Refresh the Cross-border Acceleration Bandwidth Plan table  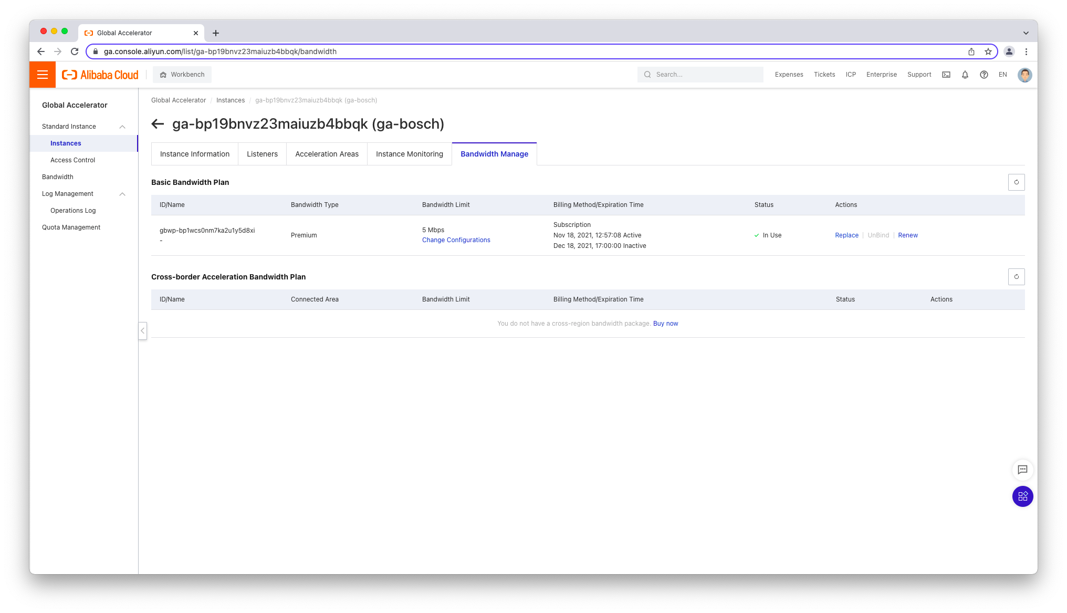coord(1016,277)
